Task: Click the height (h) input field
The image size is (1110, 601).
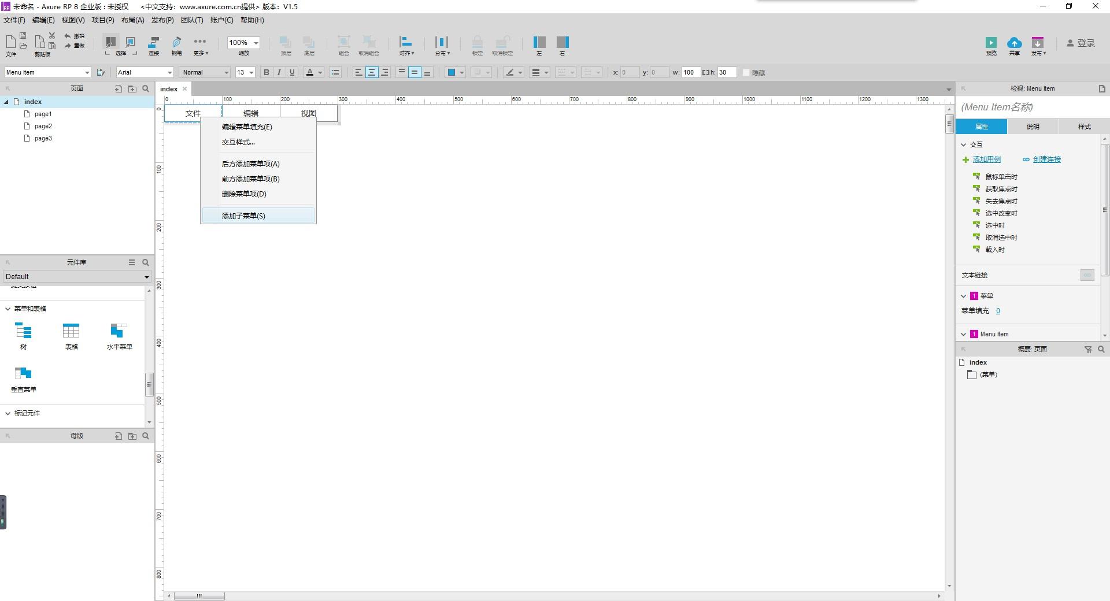Action: (x=727, y=72)
